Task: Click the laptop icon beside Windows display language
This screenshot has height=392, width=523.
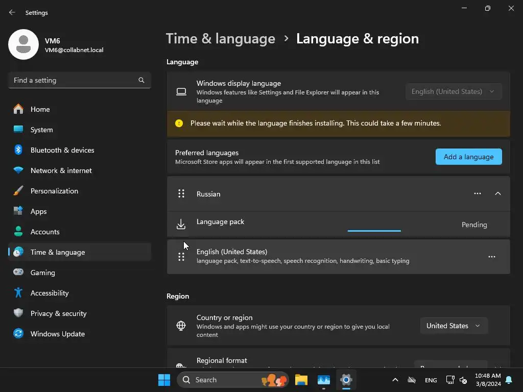Action: (x=181, y=92)
